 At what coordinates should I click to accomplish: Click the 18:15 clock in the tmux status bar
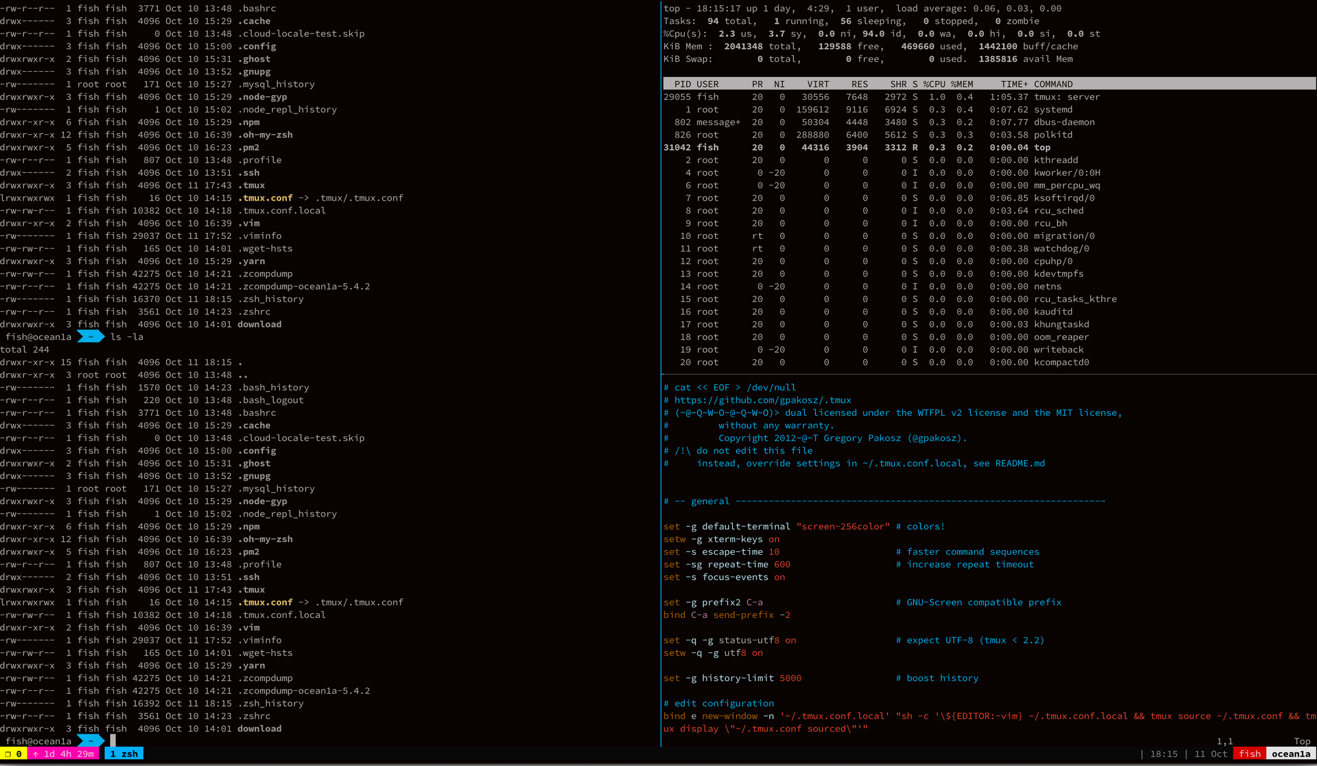coord(1164,753)
